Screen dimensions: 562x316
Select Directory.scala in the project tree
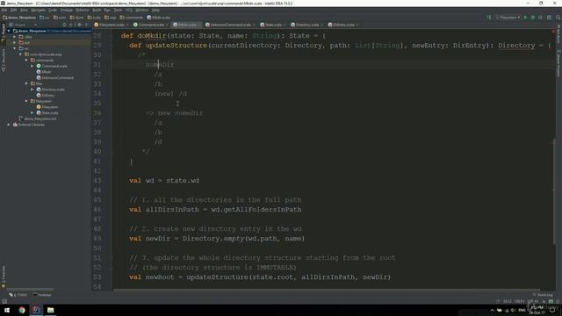point(51,90)
